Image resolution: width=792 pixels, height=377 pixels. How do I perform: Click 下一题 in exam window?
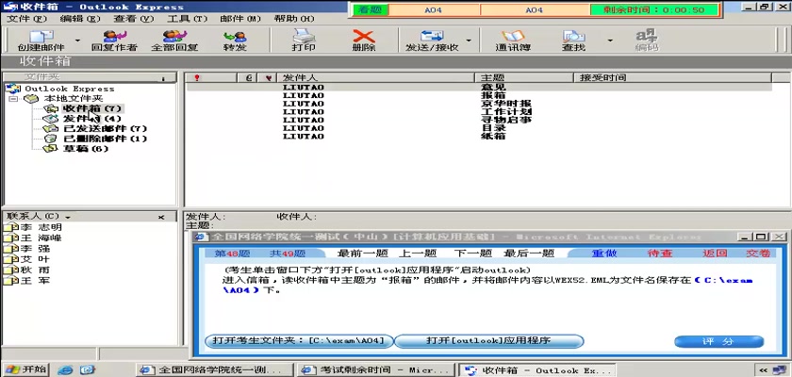472,254
